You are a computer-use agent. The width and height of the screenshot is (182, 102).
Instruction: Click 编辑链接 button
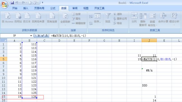click(79, 23)
